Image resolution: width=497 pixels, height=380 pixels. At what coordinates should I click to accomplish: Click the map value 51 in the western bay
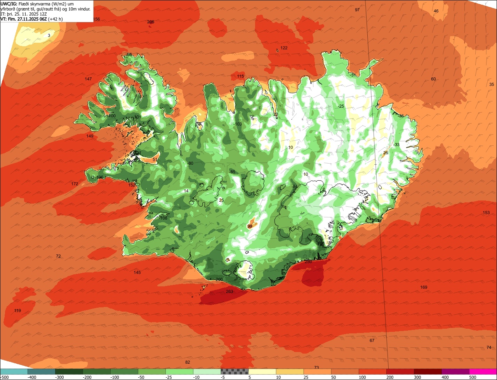(x=155, y=159)
